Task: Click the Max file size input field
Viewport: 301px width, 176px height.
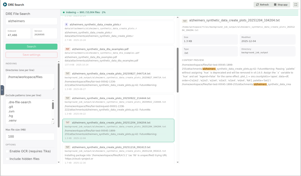Action: 30,136
